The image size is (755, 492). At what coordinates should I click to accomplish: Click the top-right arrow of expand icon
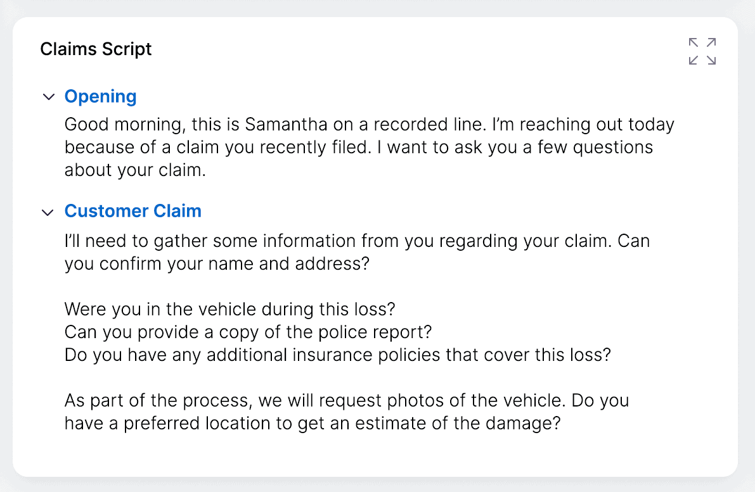pos(711,43)
